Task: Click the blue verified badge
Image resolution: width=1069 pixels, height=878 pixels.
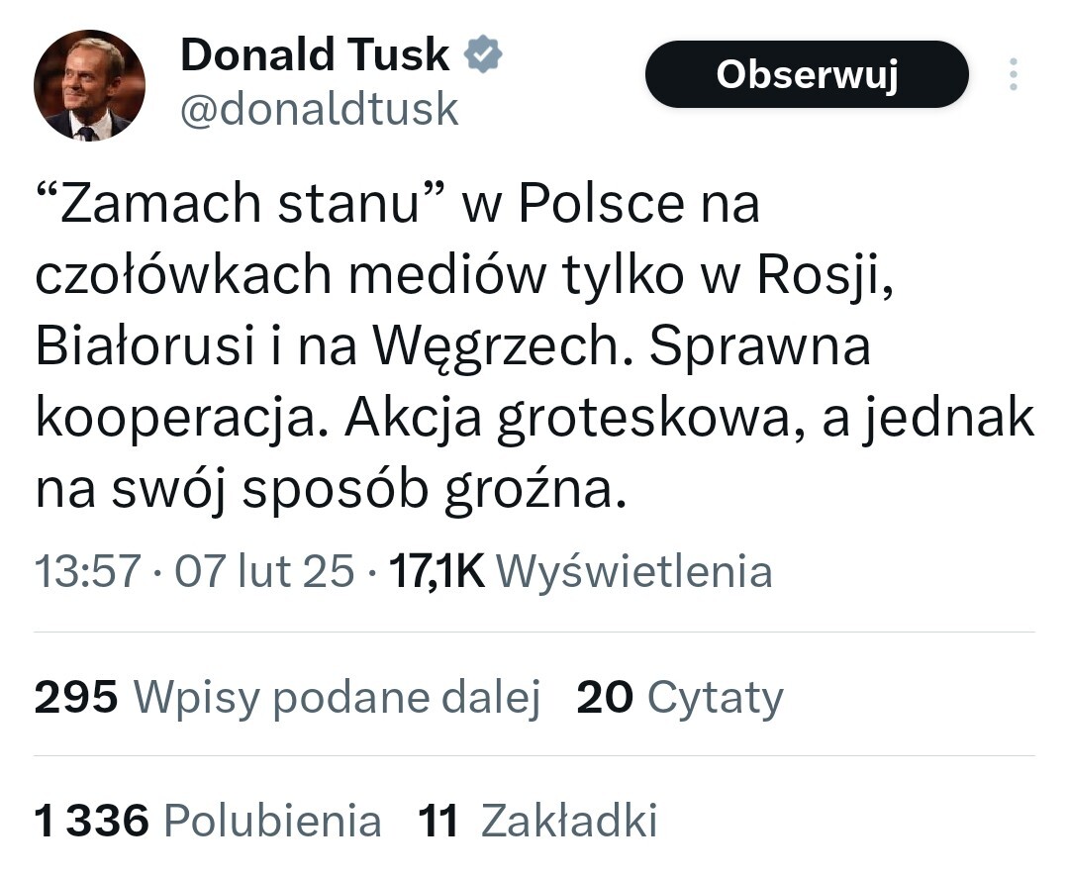Action: pos(484,55)
